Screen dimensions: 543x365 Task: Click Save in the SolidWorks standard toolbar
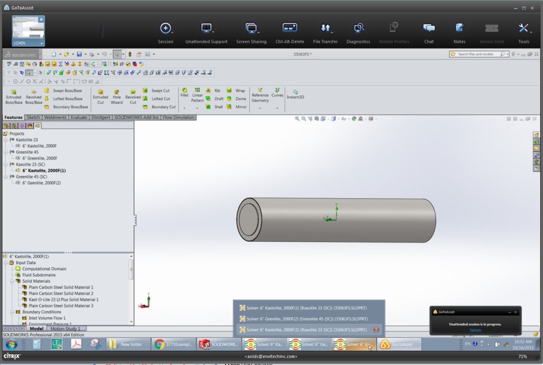(80, 54)
